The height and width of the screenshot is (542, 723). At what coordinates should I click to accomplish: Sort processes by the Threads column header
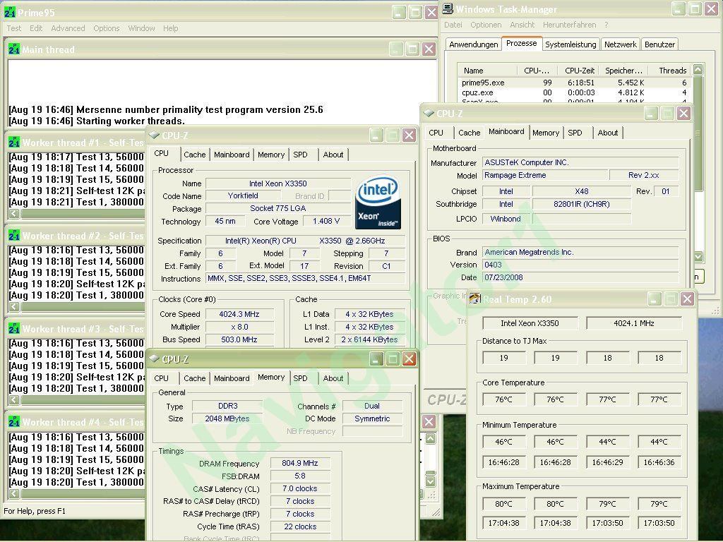click(x=669, y=71)
